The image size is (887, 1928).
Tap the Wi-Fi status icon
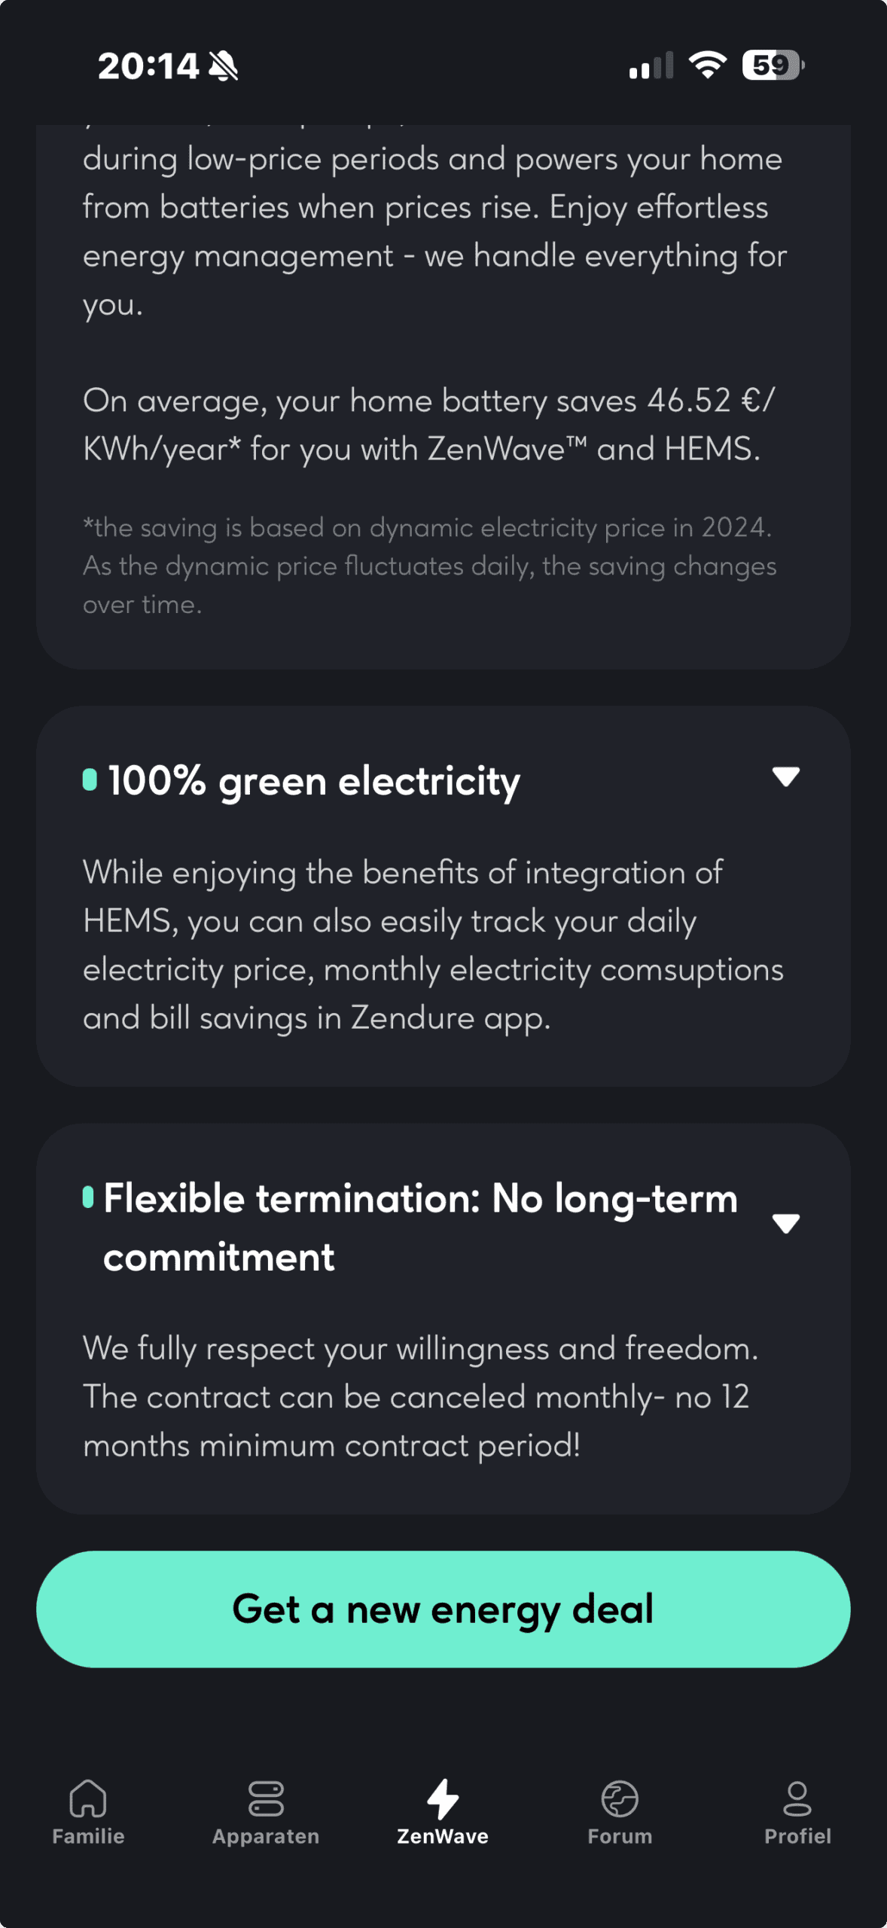[708, 65]
